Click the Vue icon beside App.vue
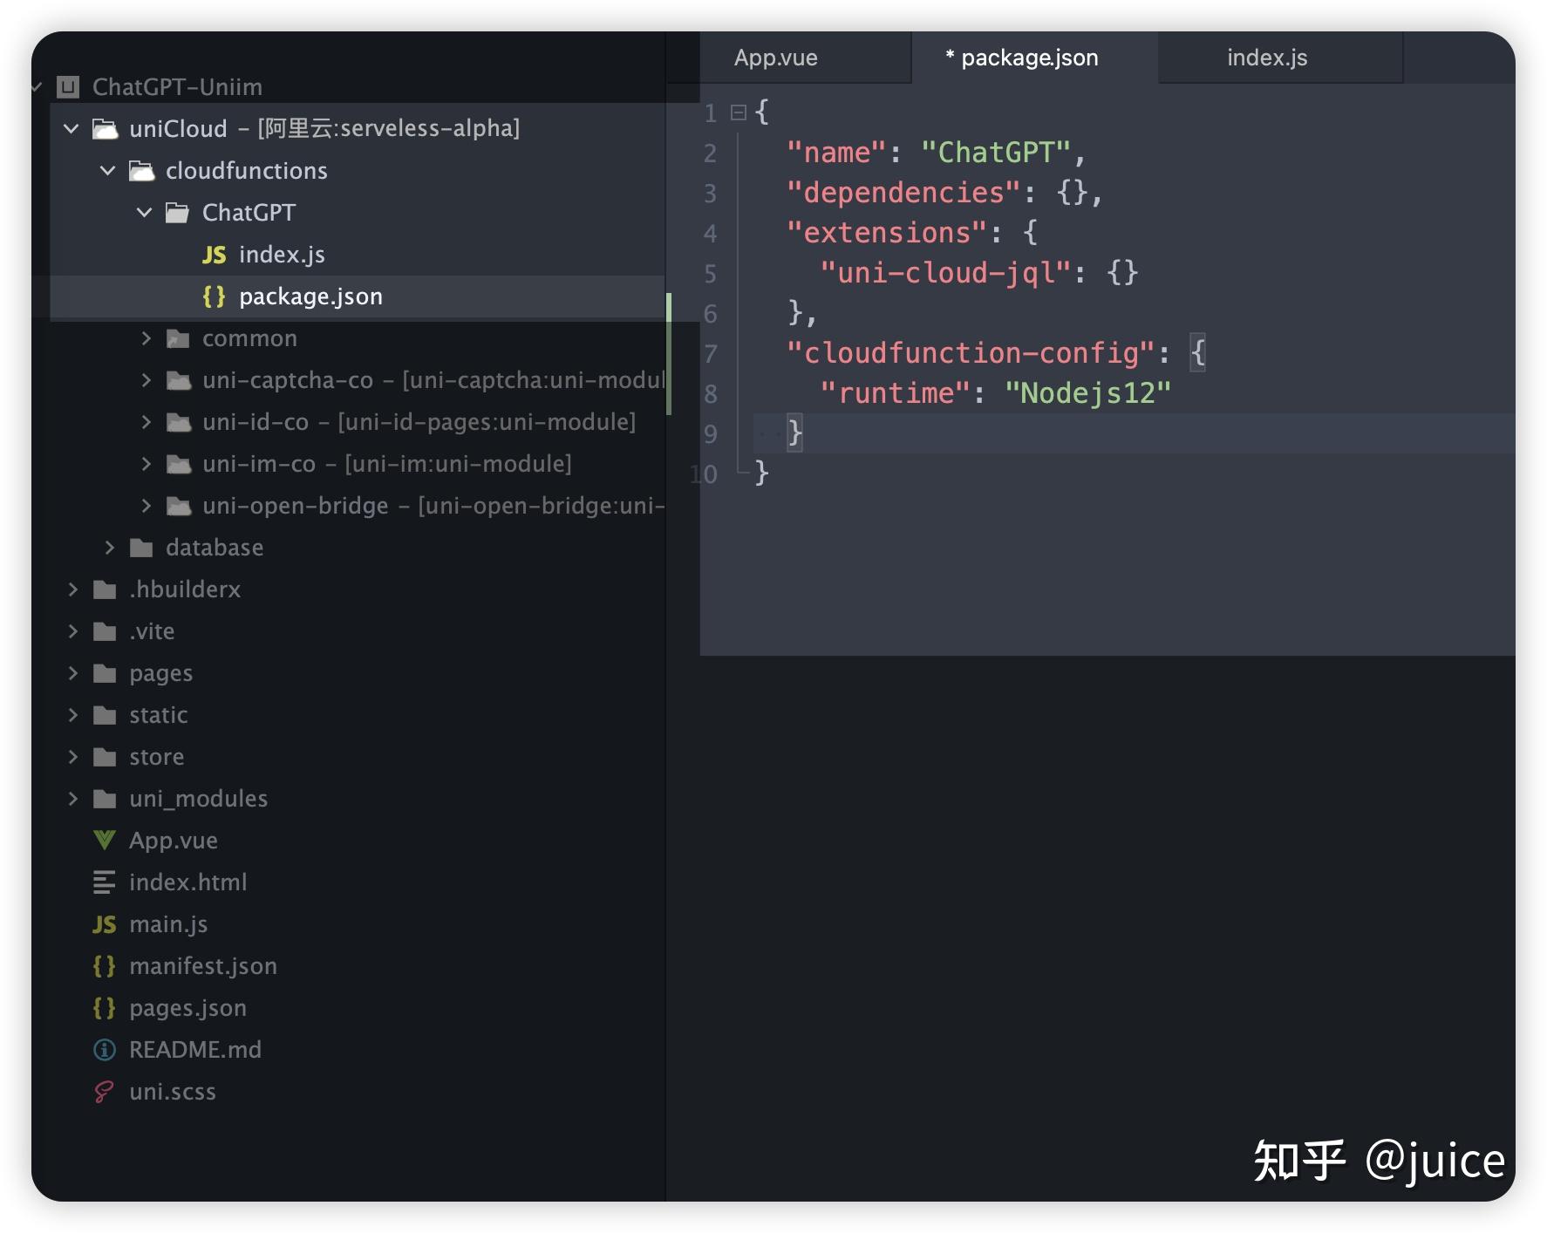The image size is (1547, 1233). click(x=104, y=840)
